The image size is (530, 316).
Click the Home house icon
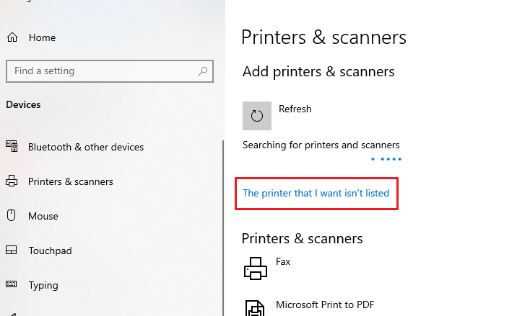point(12,37)
